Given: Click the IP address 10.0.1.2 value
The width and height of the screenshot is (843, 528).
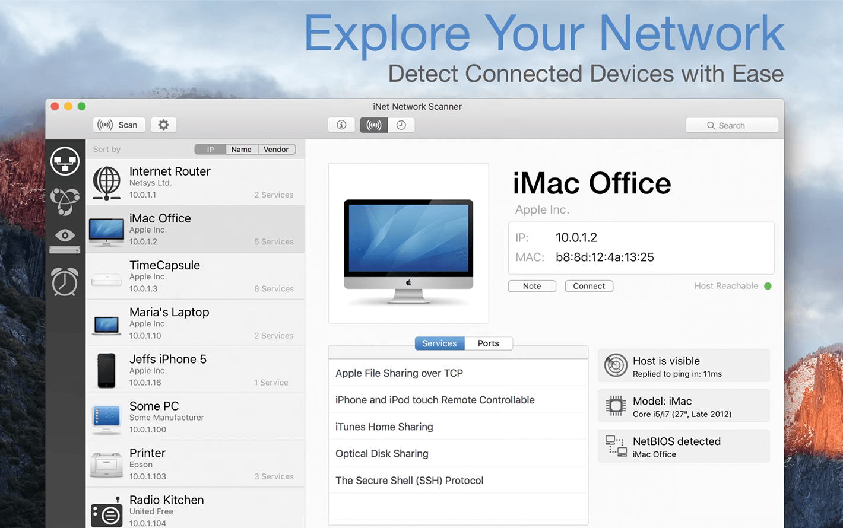Looking at the screenshot, I should 576,237.
